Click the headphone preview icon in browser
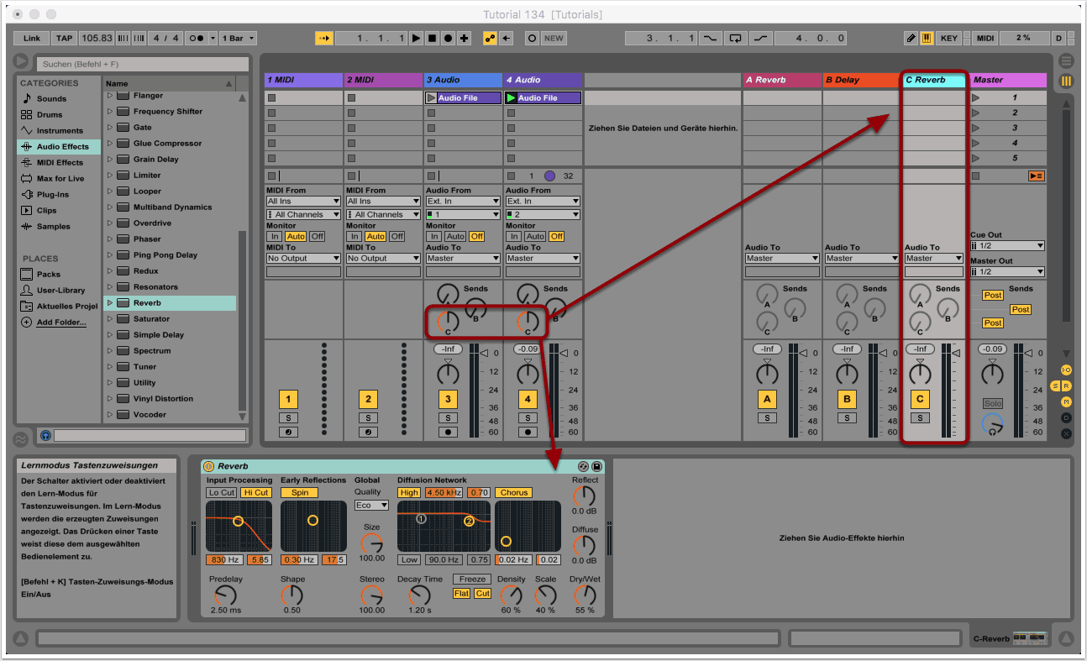Screen dimensions: 1087x661 click(x=45, y=436)
